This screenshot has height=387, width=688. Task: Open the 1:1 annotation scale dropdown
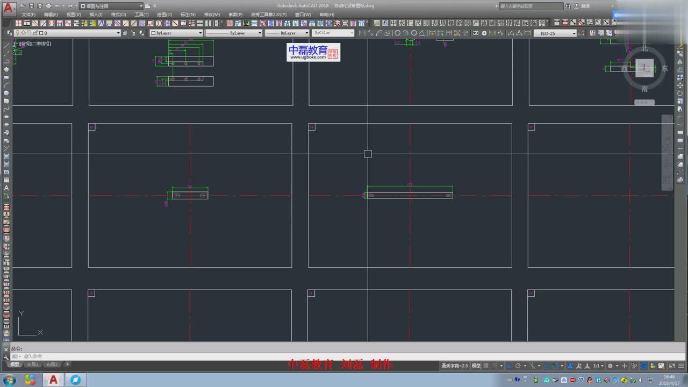click(598, 365)
